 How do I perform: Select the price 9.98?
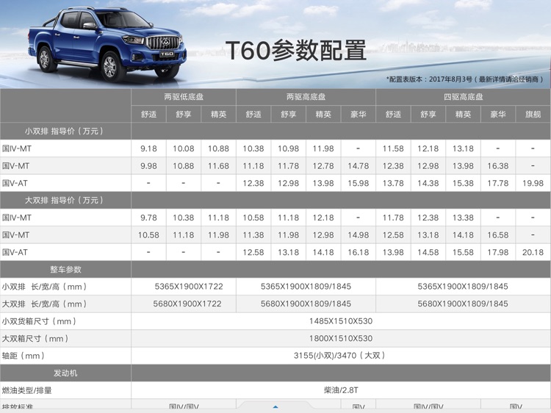click(148, 166)
